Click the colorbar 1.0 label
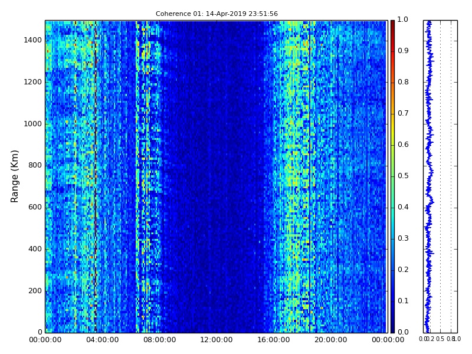472x354 pixels. tap(403, 19)
